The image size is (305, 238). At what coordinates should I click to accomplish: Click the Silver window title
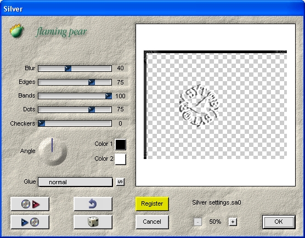click(x=13, y=9)
